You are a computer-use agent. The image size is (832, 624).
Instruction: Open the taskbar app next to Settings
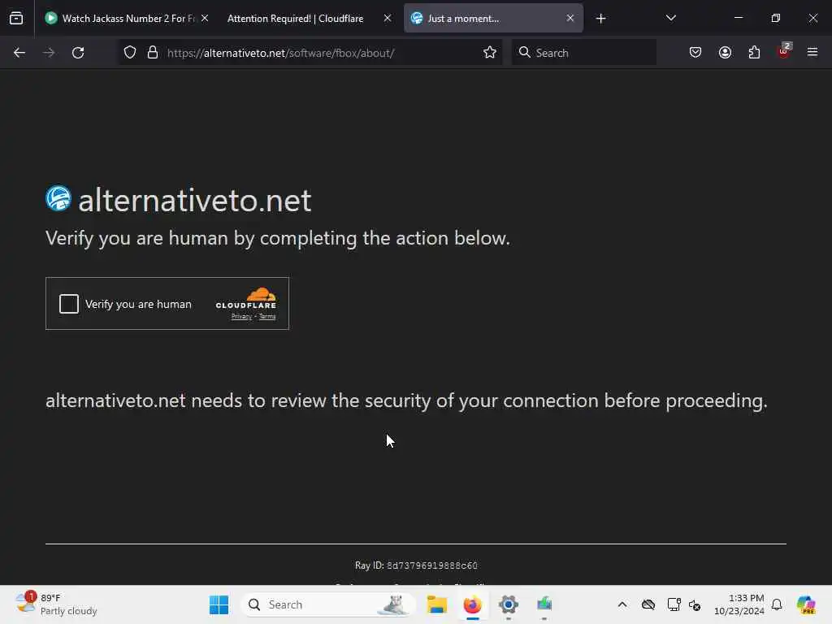(x=544, y=604)
